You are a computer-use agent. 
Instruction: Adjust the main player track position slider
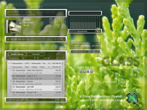[36, 15]
